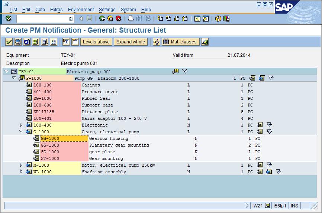The width and height of the screenshot is (322, 213).
Task: Select the GH-1000 Gearbox housing item
Action: 64,138
